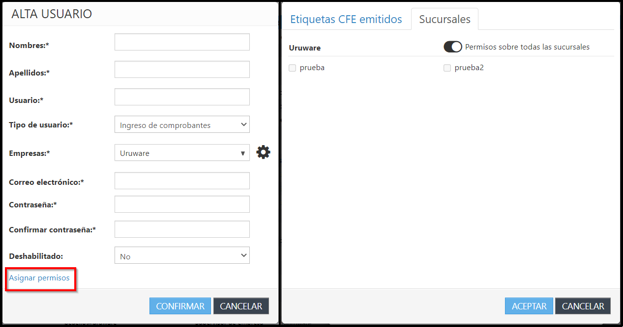The image size is (623, 327).
Task: Expand the Empresas dropdown showing Uruware
Action: pos(182,153)
